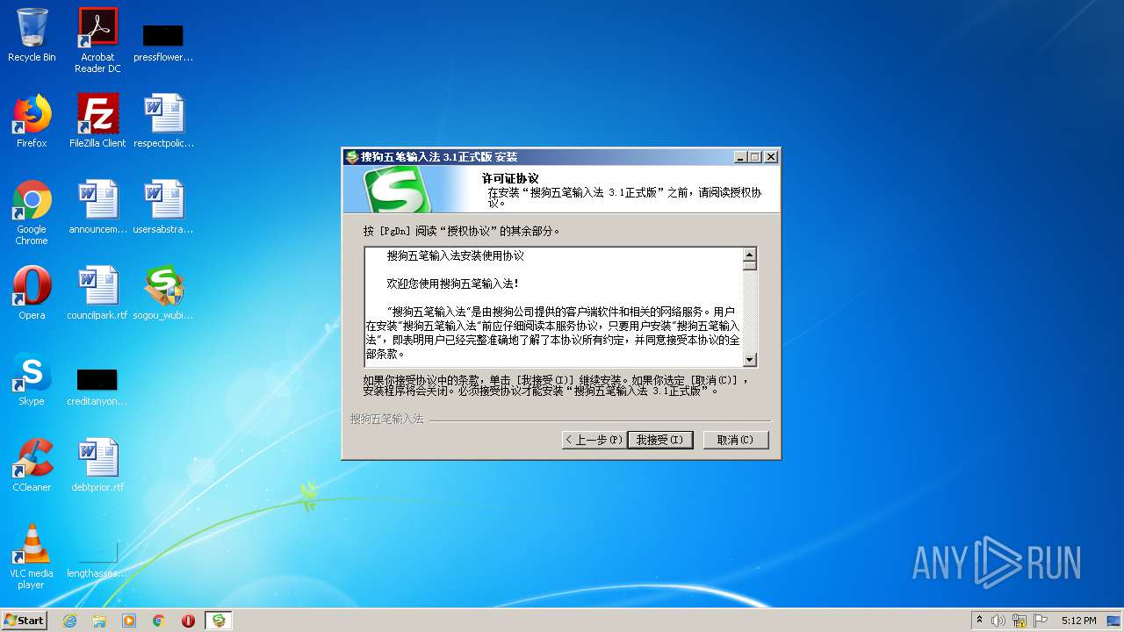1124x632 pixels.
Task: Select the usersabstra document icon
Action: [163, 207]
